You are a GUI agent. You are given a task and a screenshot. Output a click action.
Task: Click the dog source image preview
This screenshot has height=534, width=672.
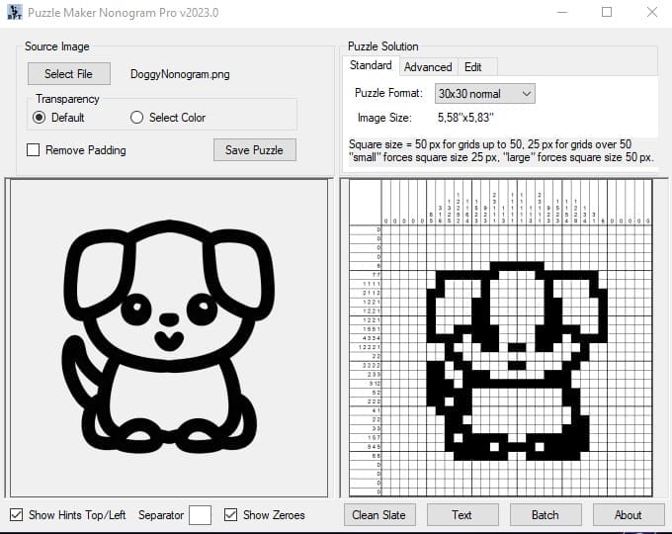coord(168,338)
